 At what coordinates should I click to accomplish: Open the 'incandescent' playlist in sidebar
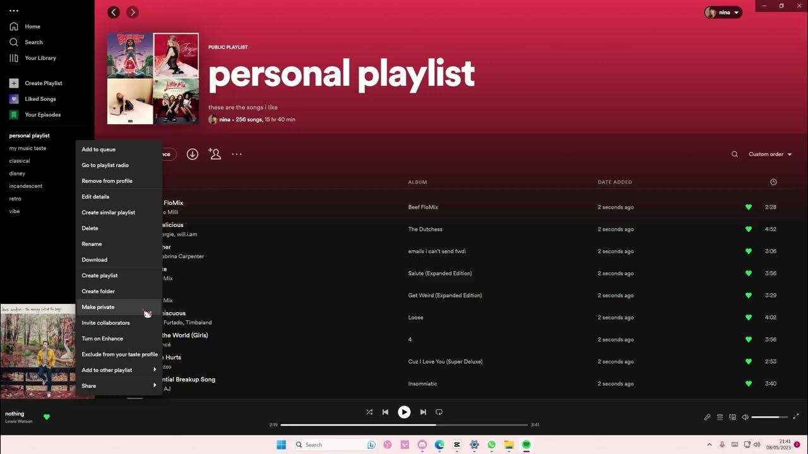[x=26, y=186]
